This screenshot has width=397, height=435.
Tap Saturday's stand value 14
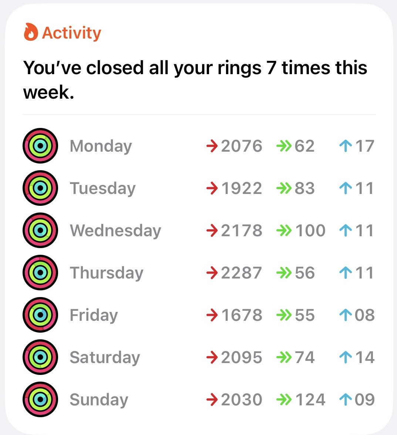(x=364, y=357)
